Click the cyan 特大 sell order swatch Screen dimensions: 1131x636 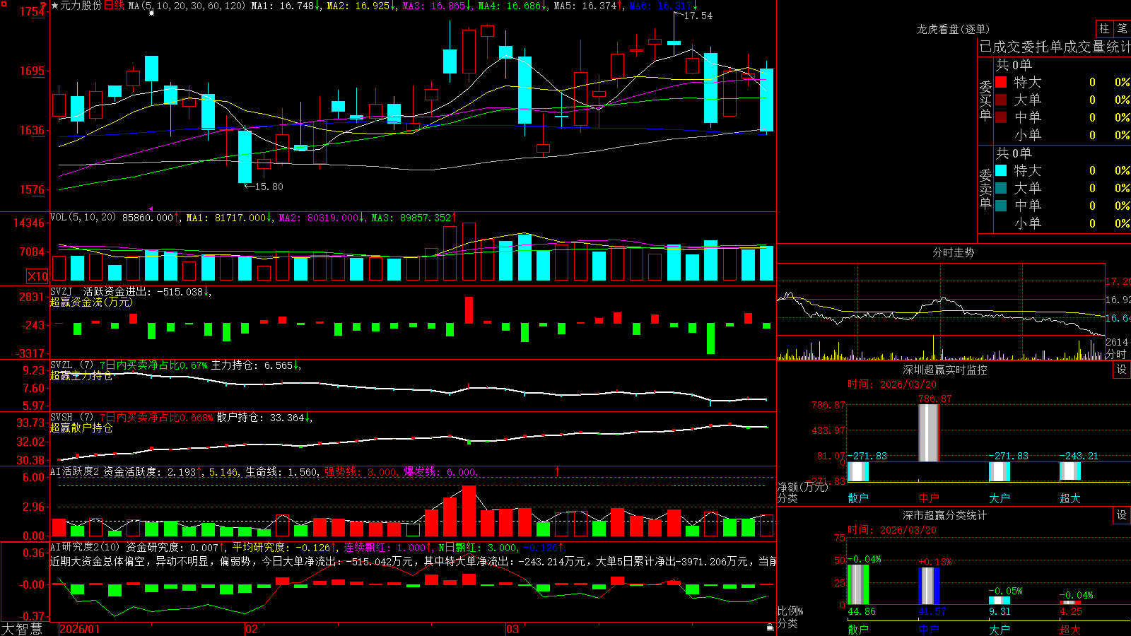point(1001,170)
